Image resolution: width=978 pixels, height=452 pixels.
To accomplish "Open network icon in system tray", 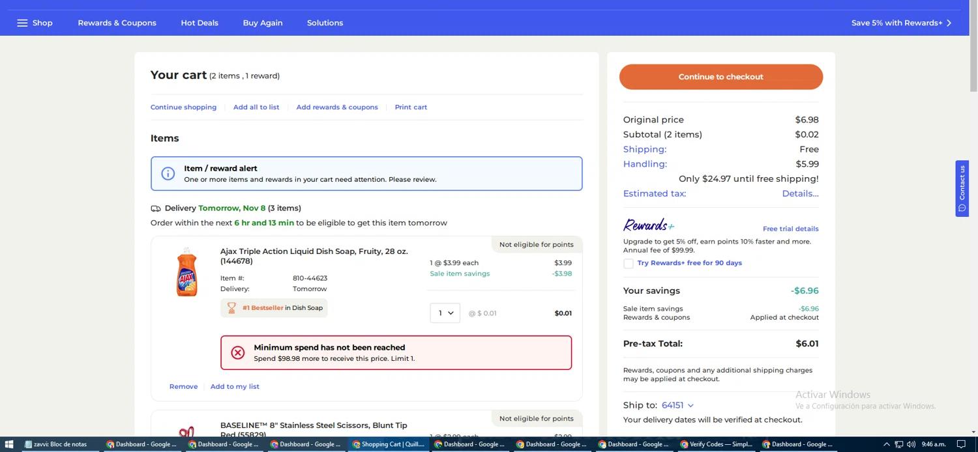I will (x=898, y=444).
